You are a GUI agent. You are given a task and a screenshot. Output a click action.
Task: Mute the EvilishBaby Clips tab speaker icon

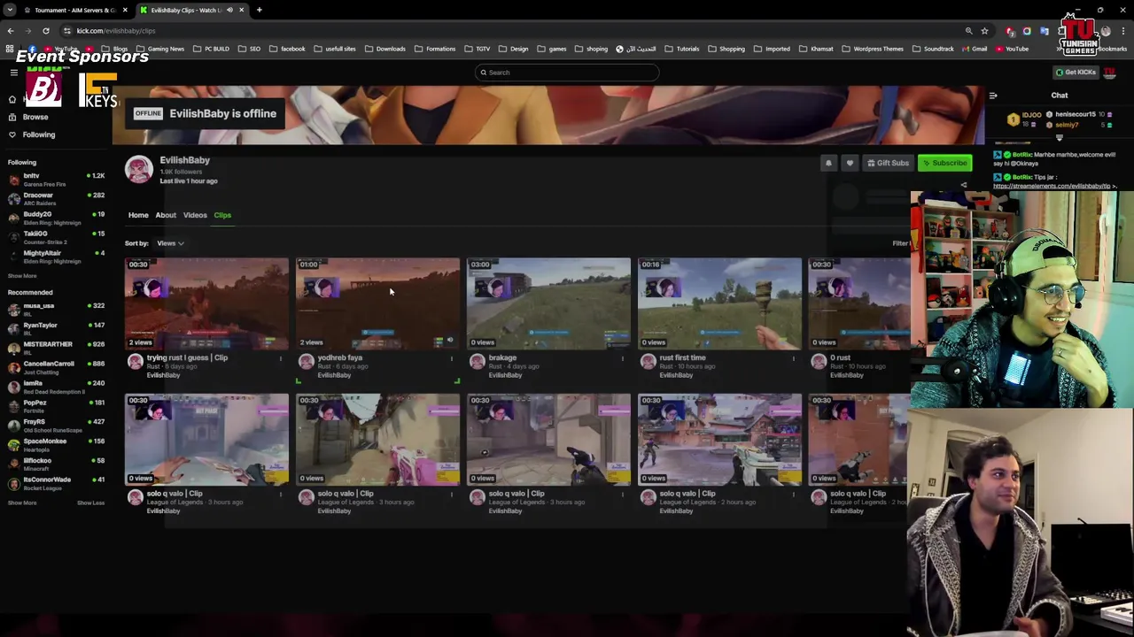pyautogui.click(x=229, y=10)
